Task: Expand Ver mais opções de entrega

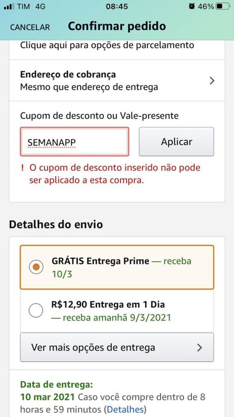Action: pyautogui.click(x=117, y=347)
